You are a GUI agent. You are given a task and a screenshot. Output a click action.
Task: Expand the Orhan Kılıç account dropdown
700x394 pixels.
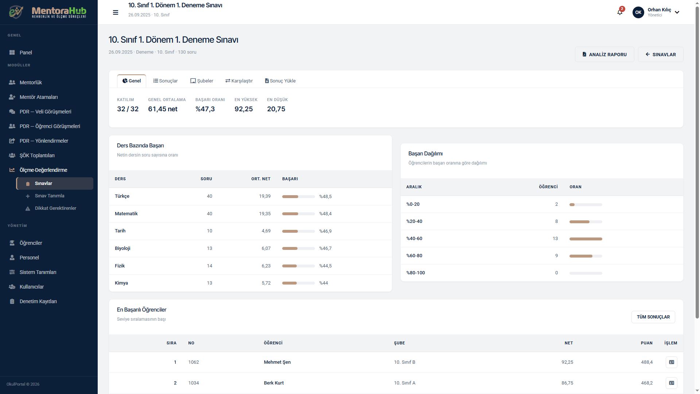677,12
